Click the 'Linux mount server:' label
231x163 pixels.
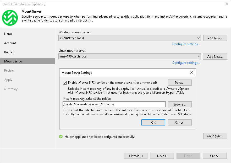73,51
